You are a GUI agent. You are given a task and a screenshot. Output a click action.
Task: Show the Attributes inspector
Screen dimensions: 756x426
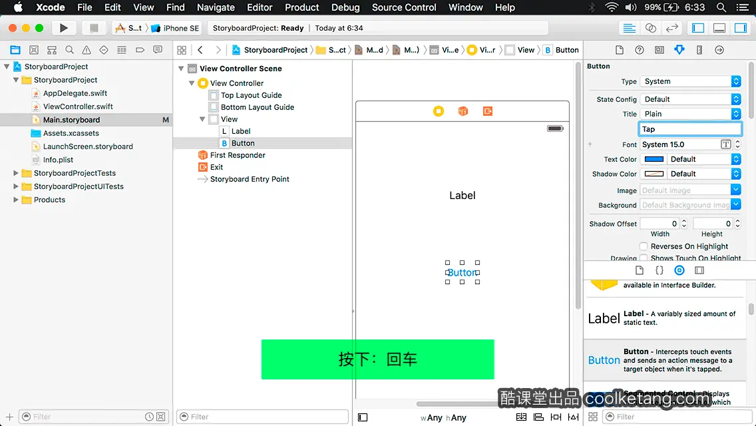click(679, 50)
